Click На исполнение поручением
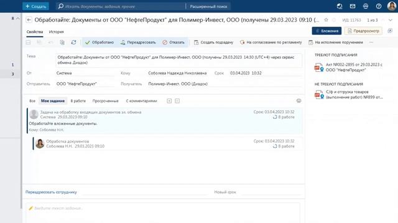Viewport: 398px width, 223px height. coord(336,42)
